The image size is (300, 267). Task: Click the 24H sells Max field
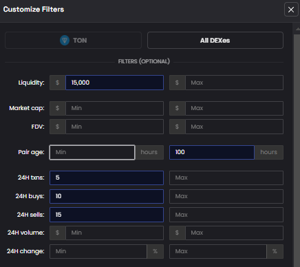point(226,215)
